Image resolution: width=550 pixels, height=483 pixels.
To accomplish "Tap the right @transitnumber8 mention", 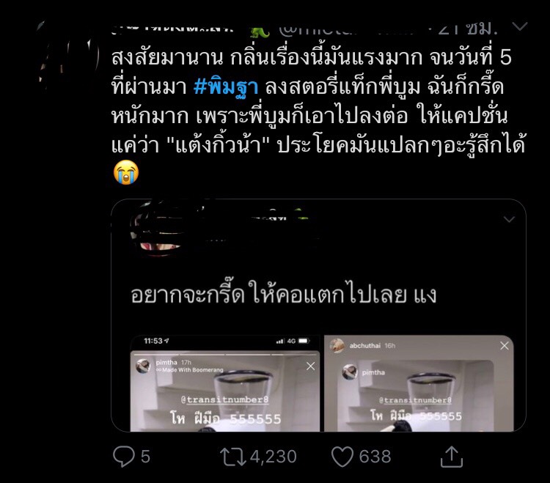I will pyautogui.click(x=415, y=400).
